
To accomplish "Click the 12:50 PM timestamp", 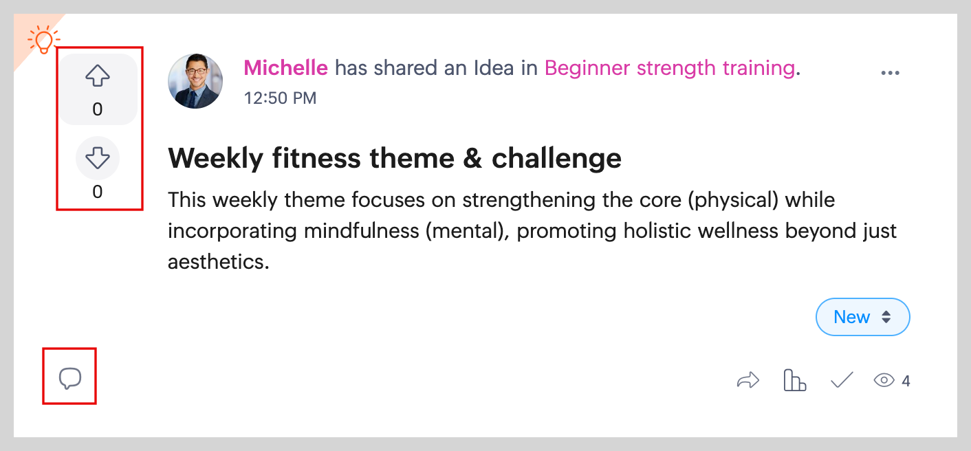I will tap(280, 98).
